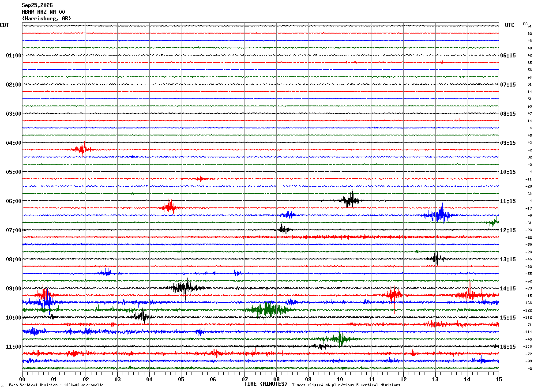Click the 04:00 CDT time label

pos(13,143)
